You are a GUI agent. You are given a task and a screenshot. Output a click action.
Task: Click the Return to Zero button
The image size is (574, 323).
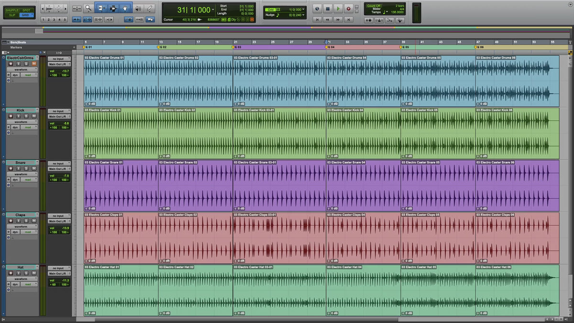pyautogui.click(x=317, y=20)
